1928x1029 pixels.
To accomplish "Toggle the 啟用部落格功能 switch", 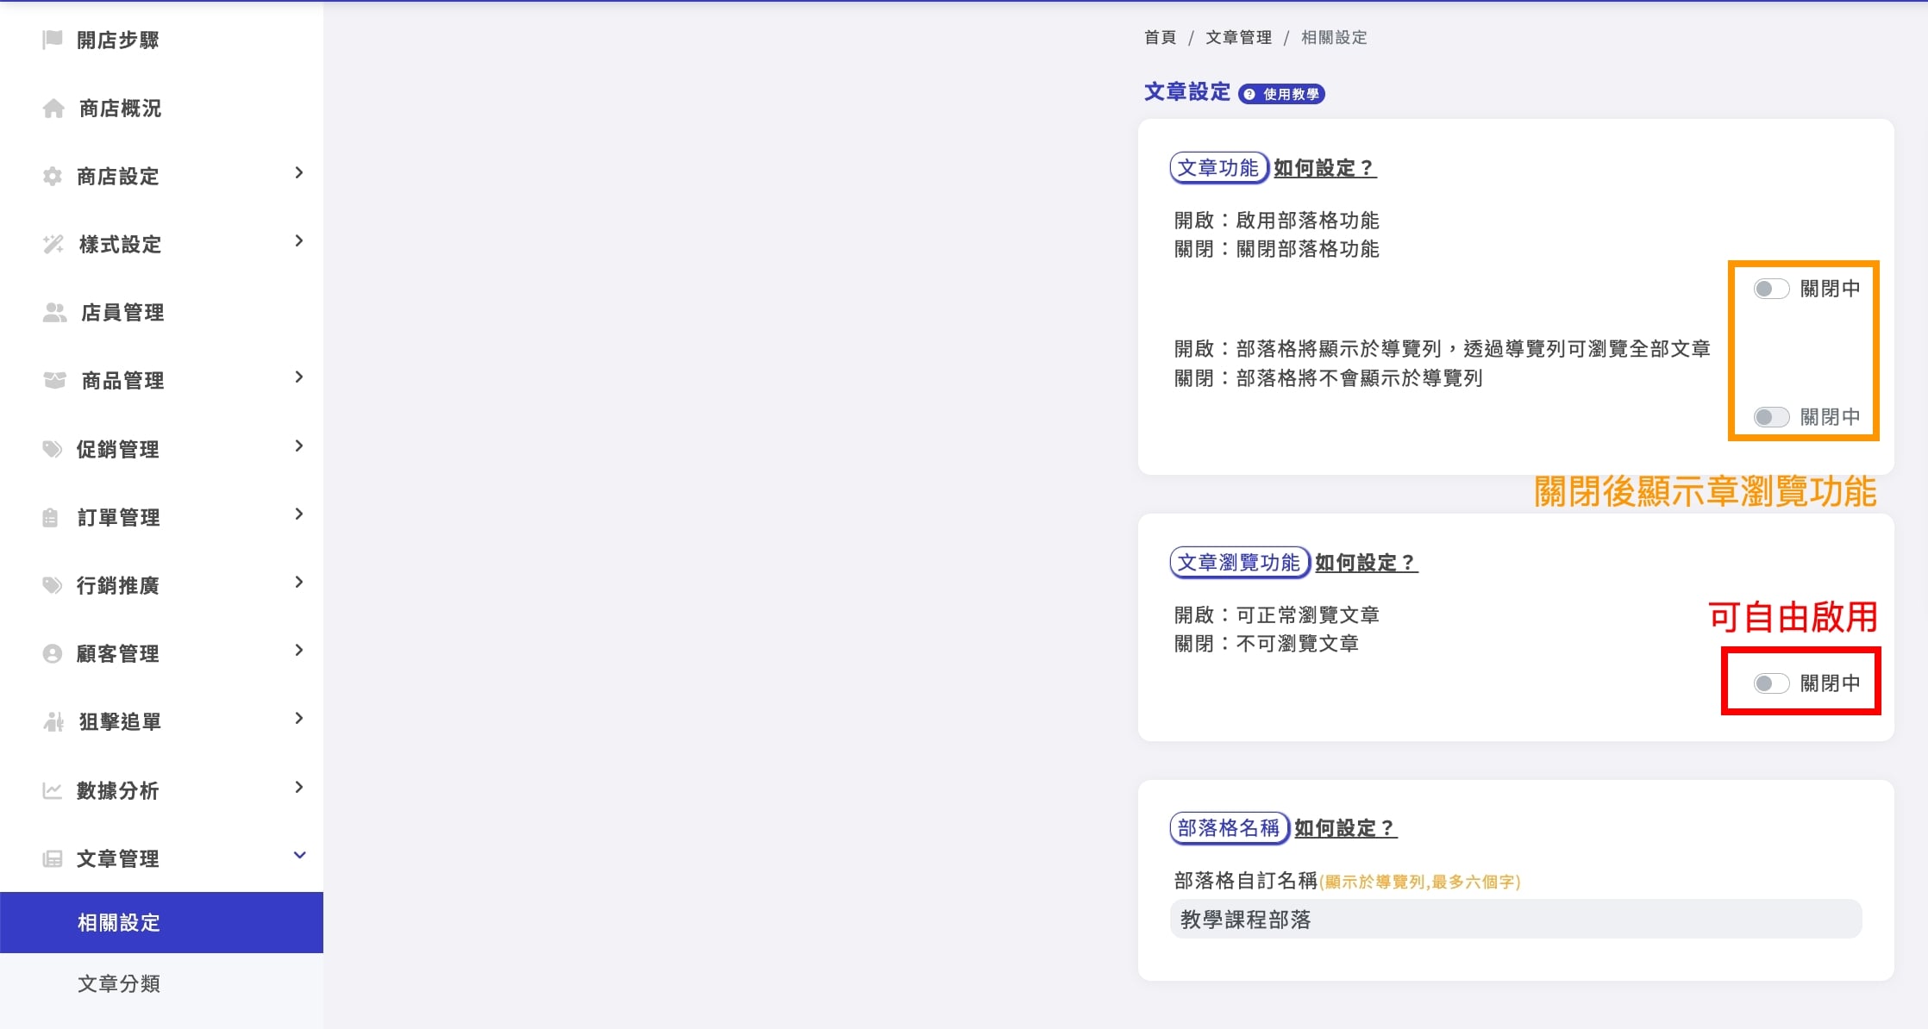I will coord(1771,289).
